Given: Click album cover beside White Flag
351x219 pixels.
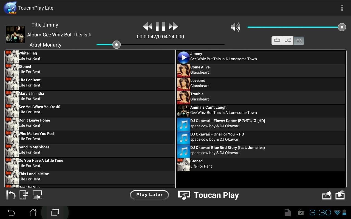Looking at the screenshot, I should click(12, 57).
